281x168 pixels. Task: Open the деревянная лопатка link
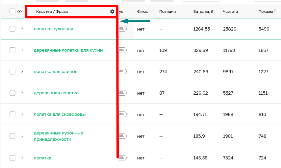click(56, 93)
